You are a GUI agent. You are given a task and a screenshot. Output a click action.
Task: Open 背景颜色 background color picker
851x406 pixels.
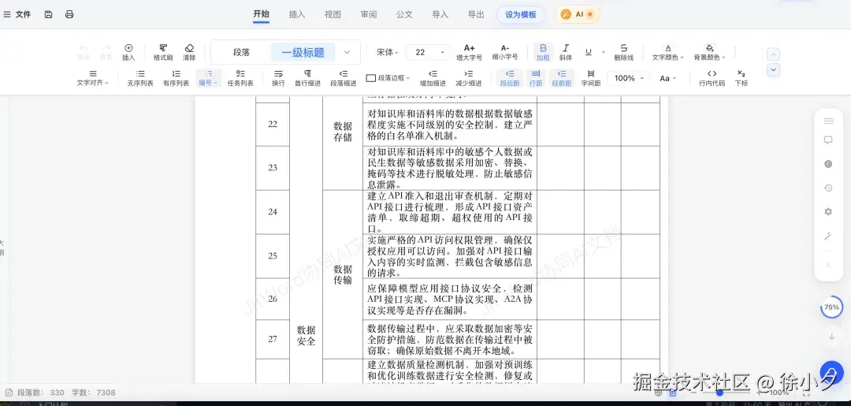click(x=709, y=52)
